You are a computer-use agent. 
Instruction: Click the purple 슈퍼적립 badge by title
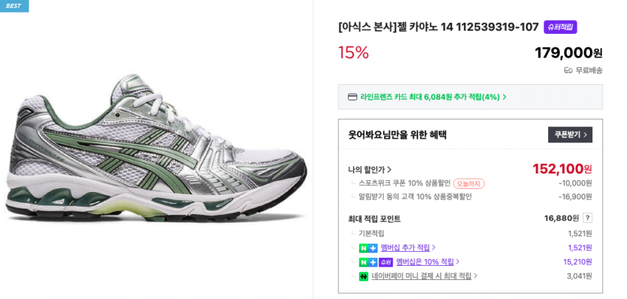pyautogui.click(x=561, y=27)
